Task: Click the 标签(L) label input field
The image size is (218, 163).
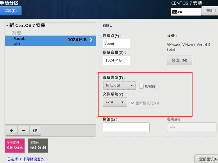Action: click(126, 127)
